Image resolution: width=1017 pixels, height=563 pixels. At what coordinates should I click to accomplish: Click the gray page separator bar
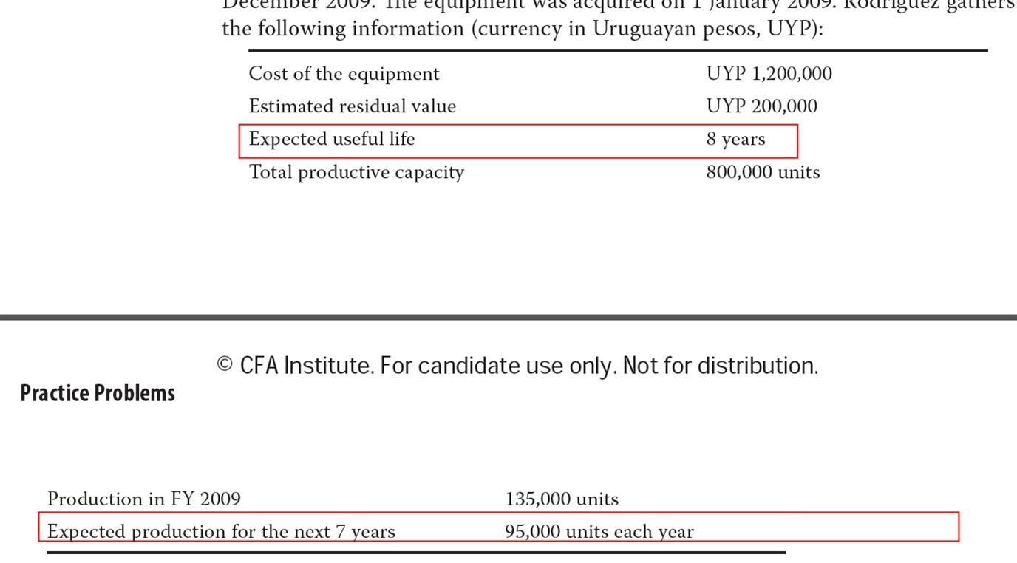tap(508, 317)
